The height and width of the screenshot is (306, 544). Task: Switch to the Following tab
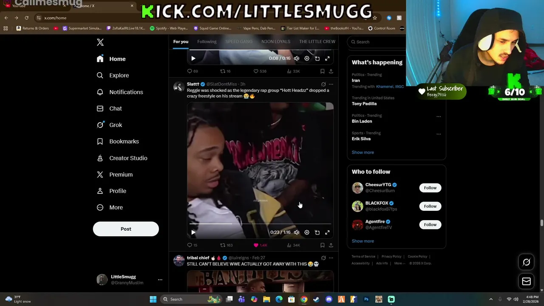tap(207, 42)
